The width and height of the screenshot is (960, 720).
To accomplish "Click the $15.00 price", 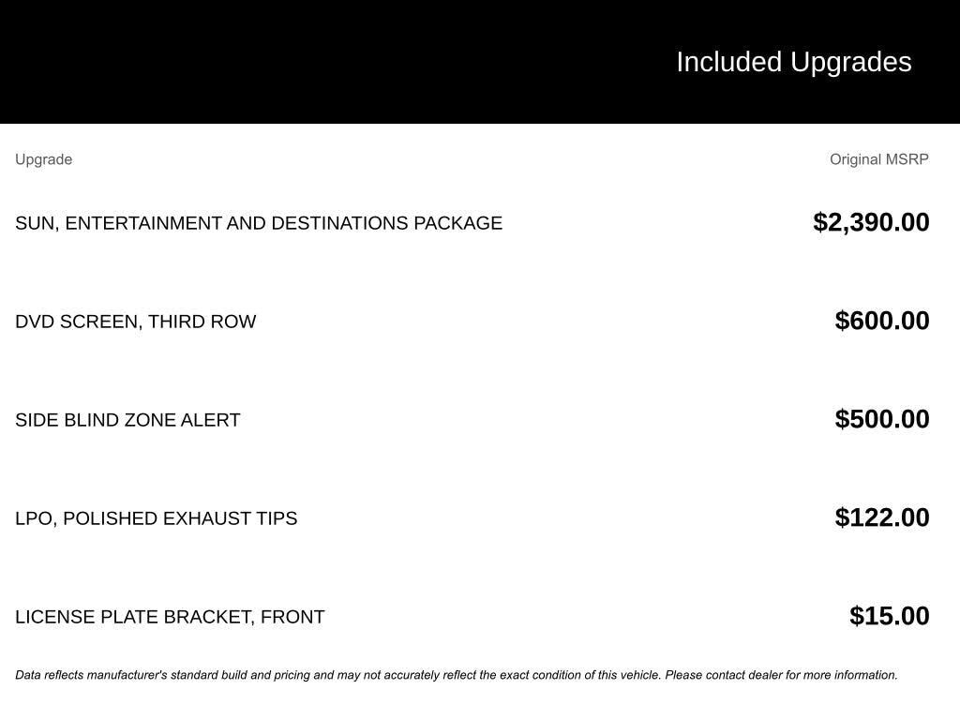I will [889, 616].
